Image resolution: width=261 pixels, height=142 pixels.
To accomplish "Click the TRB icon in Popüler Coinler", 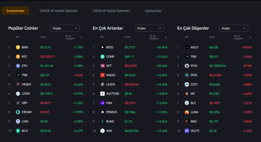I will tap(18, 75).
